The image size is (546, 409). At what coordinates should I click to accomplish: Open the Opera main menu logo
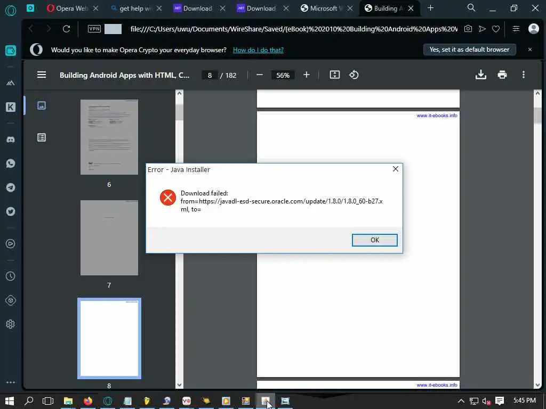point(11,11)
